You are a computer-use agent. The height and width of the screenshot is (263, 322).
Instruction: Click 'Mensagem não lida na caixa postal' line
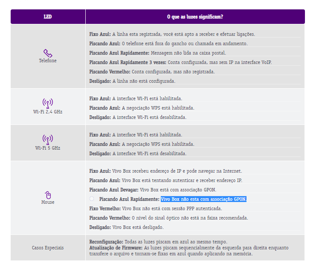click(x=157, y=53)
